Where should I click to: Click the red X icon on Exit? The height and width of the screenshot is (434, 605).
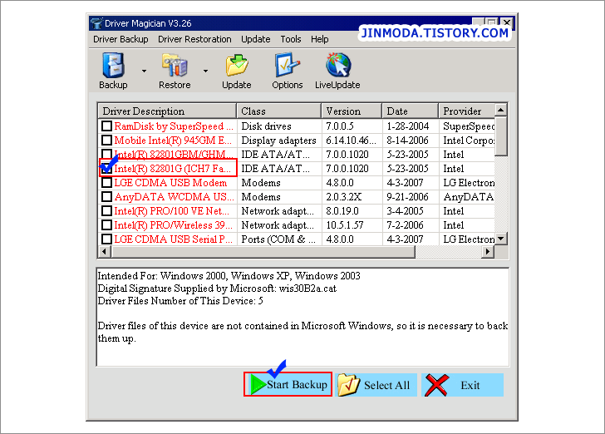(x=436, y=385)
